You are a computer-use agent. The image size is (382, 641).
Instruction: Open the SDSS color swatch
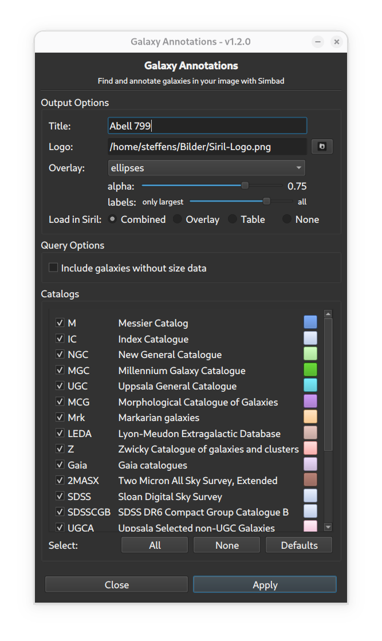click(x=310, y=496)
